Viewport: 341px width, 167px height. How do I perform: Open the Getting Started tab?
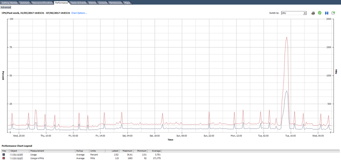(9, 3)
